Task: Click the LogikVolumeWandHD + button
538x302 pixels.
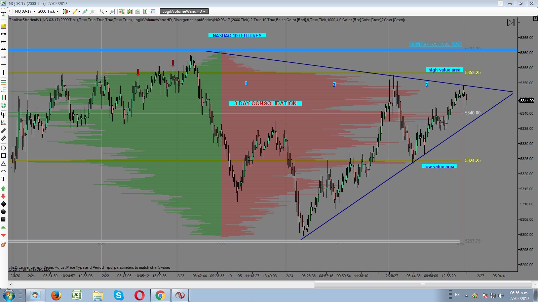Action: (x=184, y=11)
